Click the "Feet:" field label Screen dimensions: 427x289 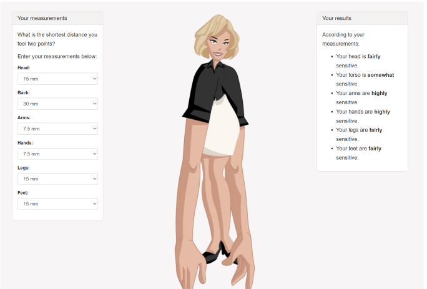pos(24,193)
